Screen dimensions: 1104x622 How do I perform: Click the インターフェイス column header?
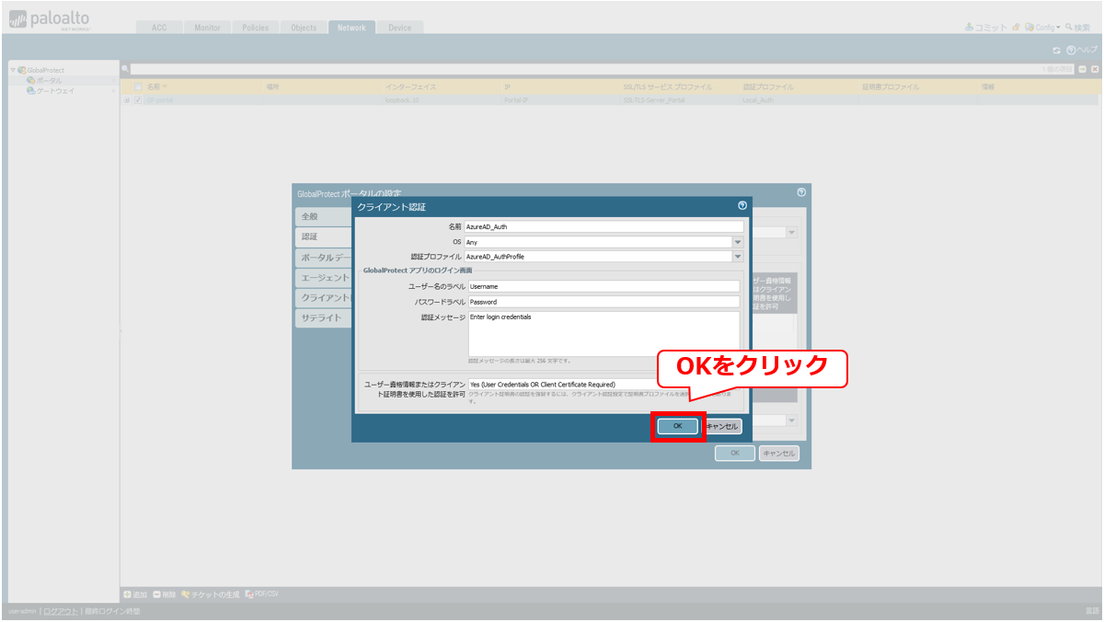[x=410, y=86]
